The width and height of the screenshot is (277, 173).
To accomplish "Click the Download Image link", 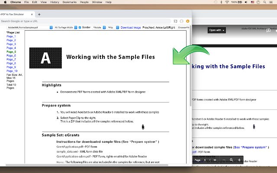I will (x=131, y=28).
